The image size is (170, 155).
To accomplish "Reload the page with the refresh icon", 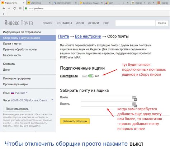I will click(x=14, y=9).
